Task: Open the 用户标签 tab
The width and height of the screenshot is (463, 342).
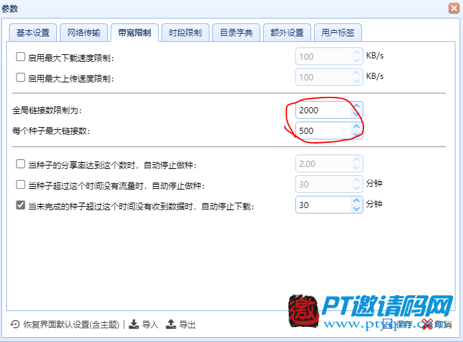Action: pyautogui.click(x=338, y=32)
